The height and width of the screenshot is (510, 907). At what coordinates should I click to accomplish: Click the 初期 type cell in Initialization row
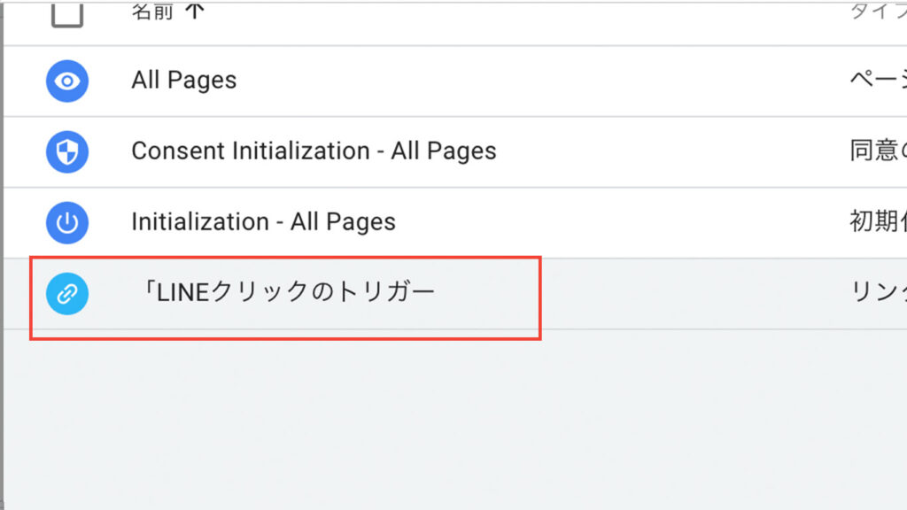(878, 221)
